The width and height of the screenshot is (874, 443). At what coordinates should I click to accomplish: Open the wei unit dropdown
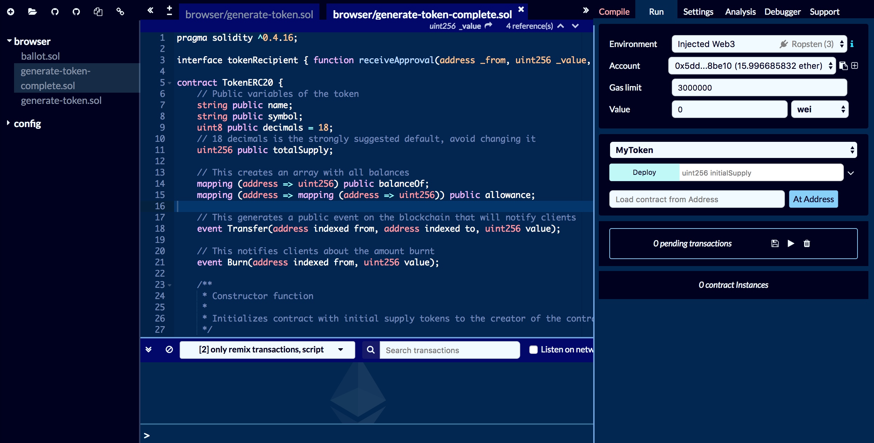tap(819, 109)
